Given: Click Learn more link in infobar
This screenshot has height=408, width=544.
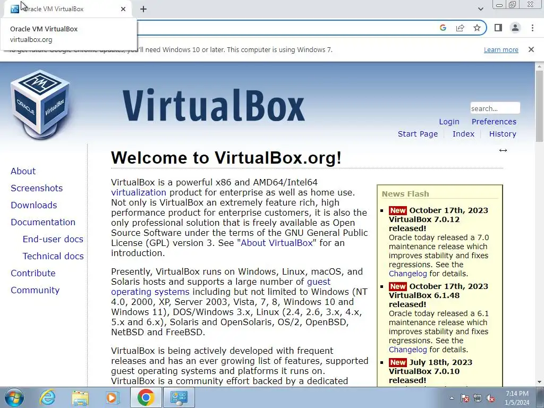Looking at the screenshot, I should pos(501,49).
